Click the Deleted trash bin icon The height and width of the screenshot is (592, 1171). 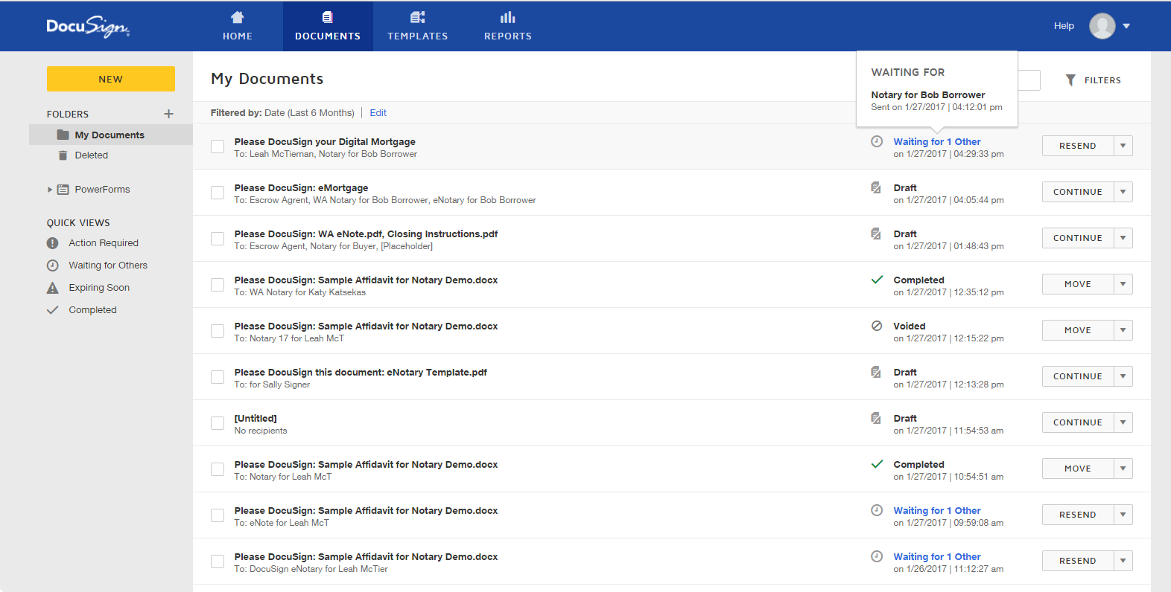pos(63,155)
